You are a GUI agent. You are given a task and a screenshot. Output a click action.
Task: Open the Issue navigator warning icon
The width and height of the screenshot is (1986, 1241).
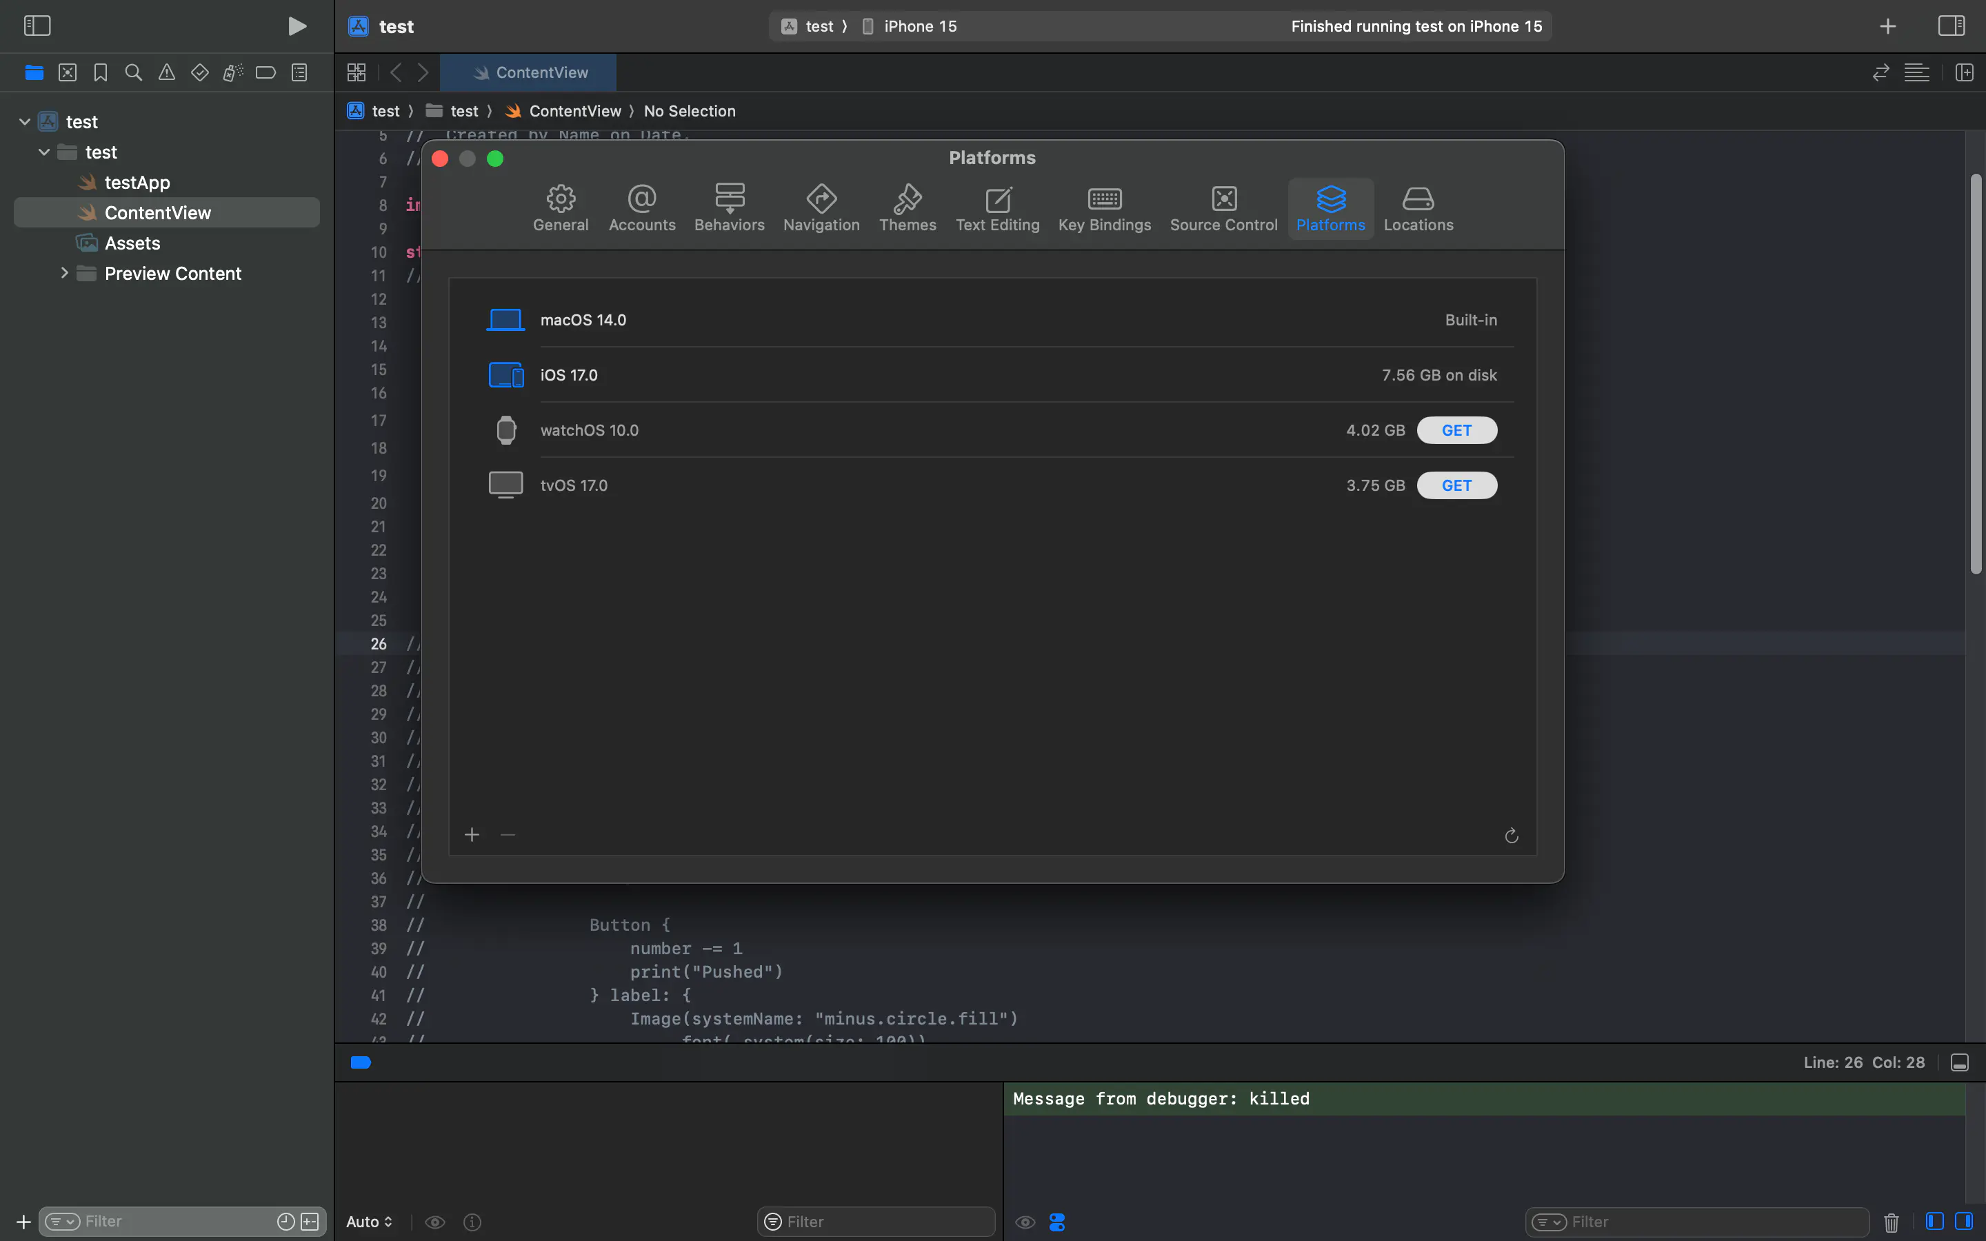tap(167, 72)
